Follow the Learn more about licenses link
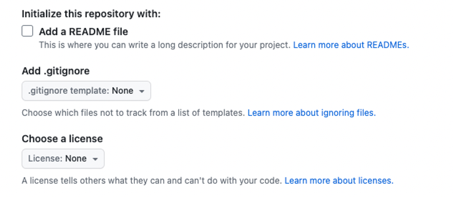 (339, 181)
